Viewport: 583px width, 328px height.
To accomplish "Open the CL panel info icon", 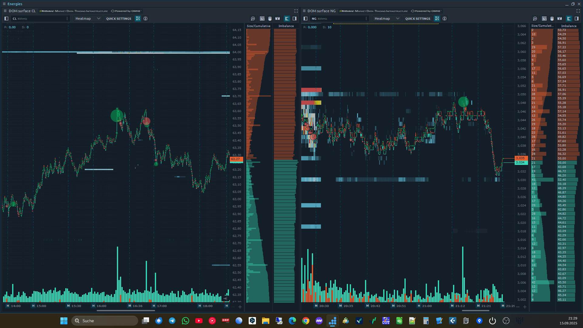I will 145,19.
